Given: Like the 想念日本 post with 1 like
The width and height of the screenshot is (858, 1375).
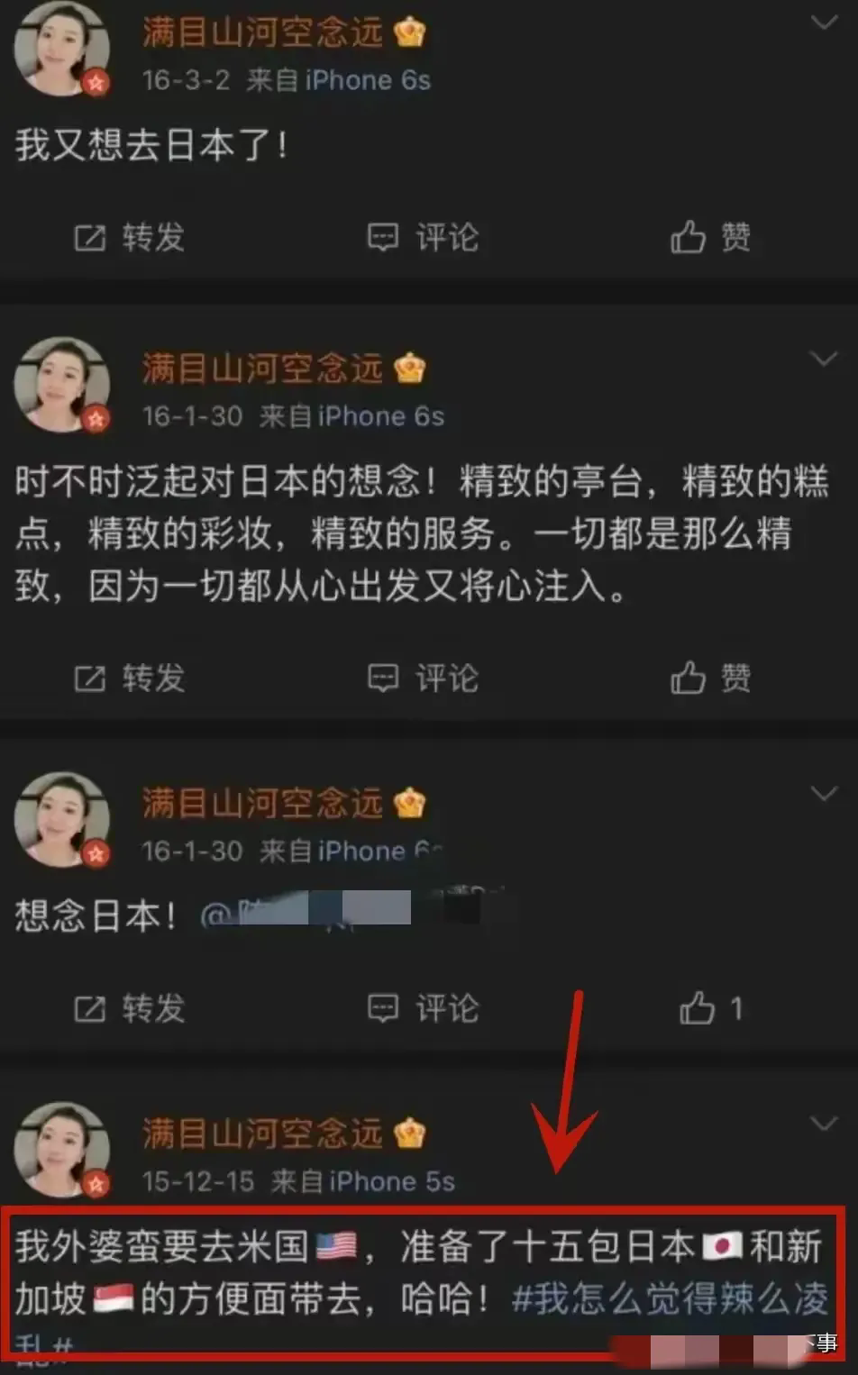Looking at the screenshot, I should click(711, 1008).
